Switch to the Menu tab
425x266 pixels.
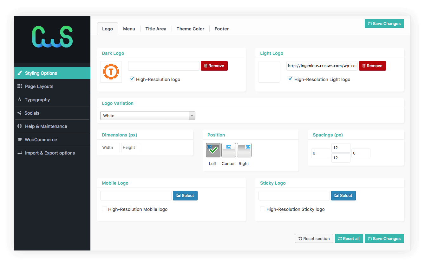129,29
